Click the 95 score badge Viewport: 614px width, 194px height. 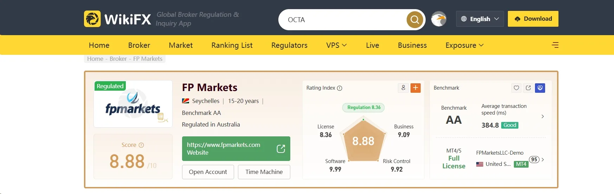pos(534,160)
